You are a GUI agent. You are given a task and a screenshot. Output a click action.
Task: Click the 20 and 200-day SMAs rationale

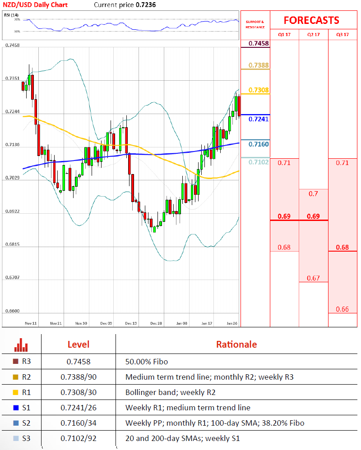(183, 439)
